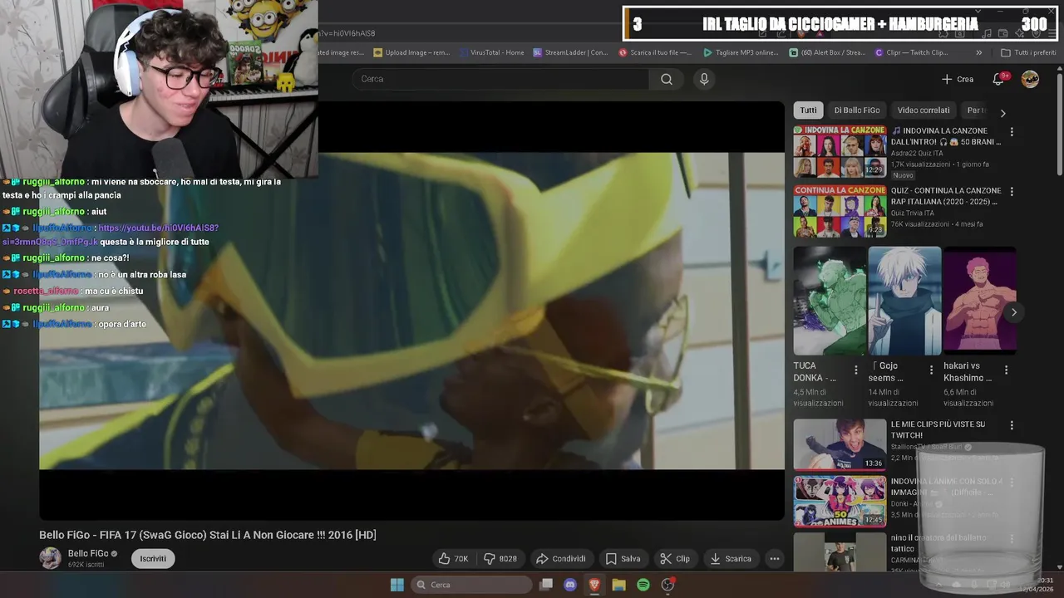Open Brave browser taskbar icon

point(594,585)
